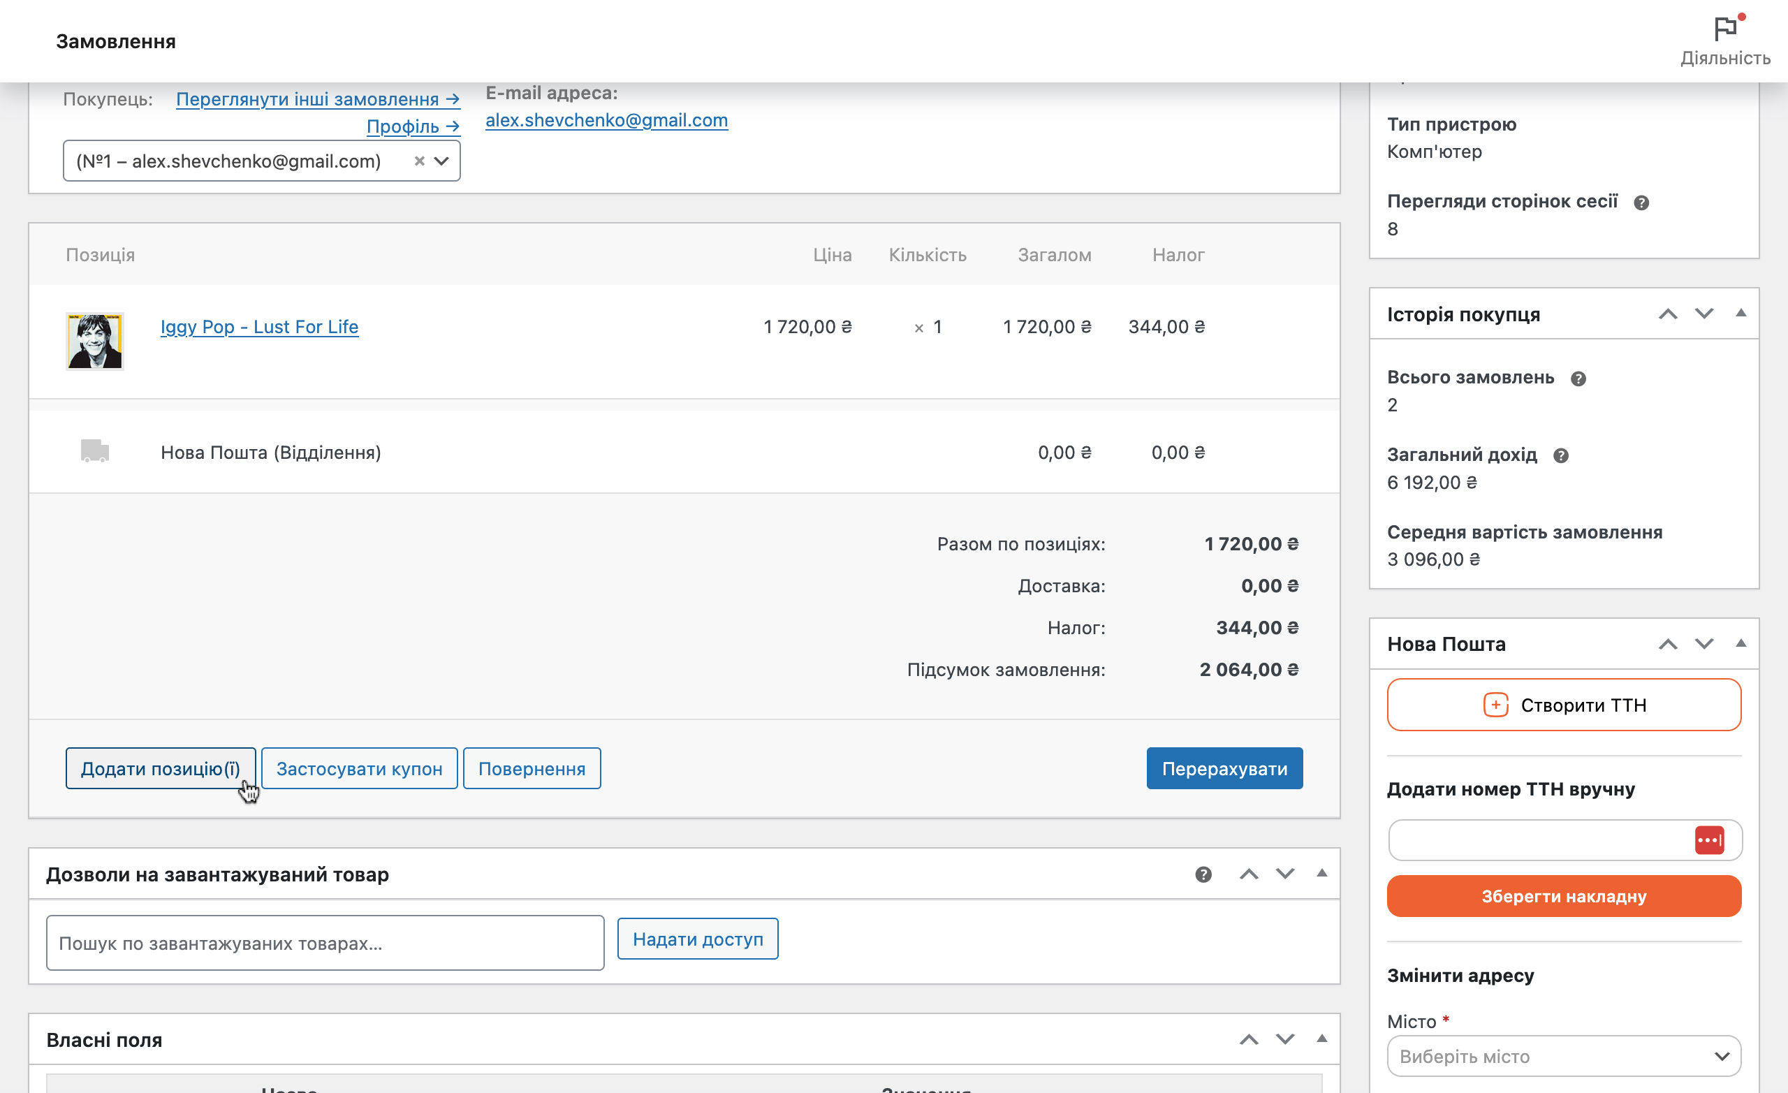The width and height of the screenshot is (1788, 1093).
Task: Click the Доставка total 0,00 ₴
Action: 1269,586
